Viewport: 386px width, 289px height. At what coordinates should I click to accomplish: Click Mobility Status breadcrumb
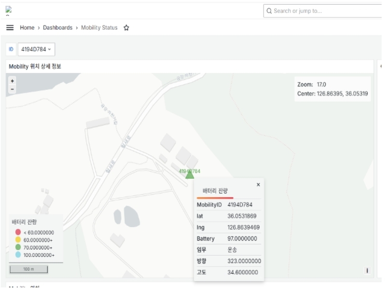[x=99, y=28]
